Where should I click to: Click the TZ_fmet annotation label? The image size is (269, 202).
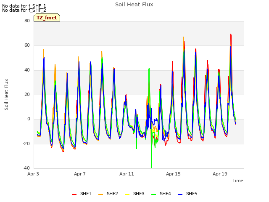tap(47, 18)
